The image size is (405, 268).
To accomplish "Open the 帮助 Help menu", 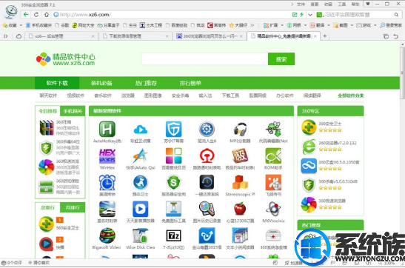I will pyautogui.click(x=355, y=4).
